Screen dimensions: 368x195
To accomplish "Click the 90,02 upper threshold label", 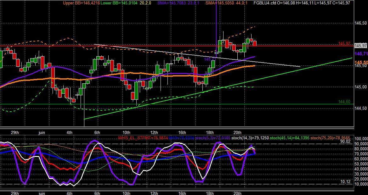I will (x=345, y=141).
